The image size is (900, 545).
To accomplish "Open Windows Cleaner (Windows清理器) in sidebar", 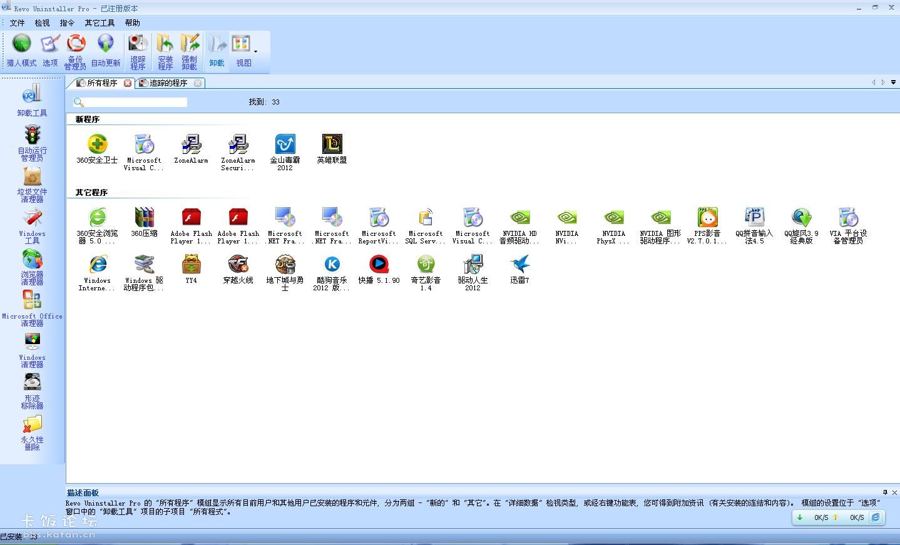I will 32,349.
